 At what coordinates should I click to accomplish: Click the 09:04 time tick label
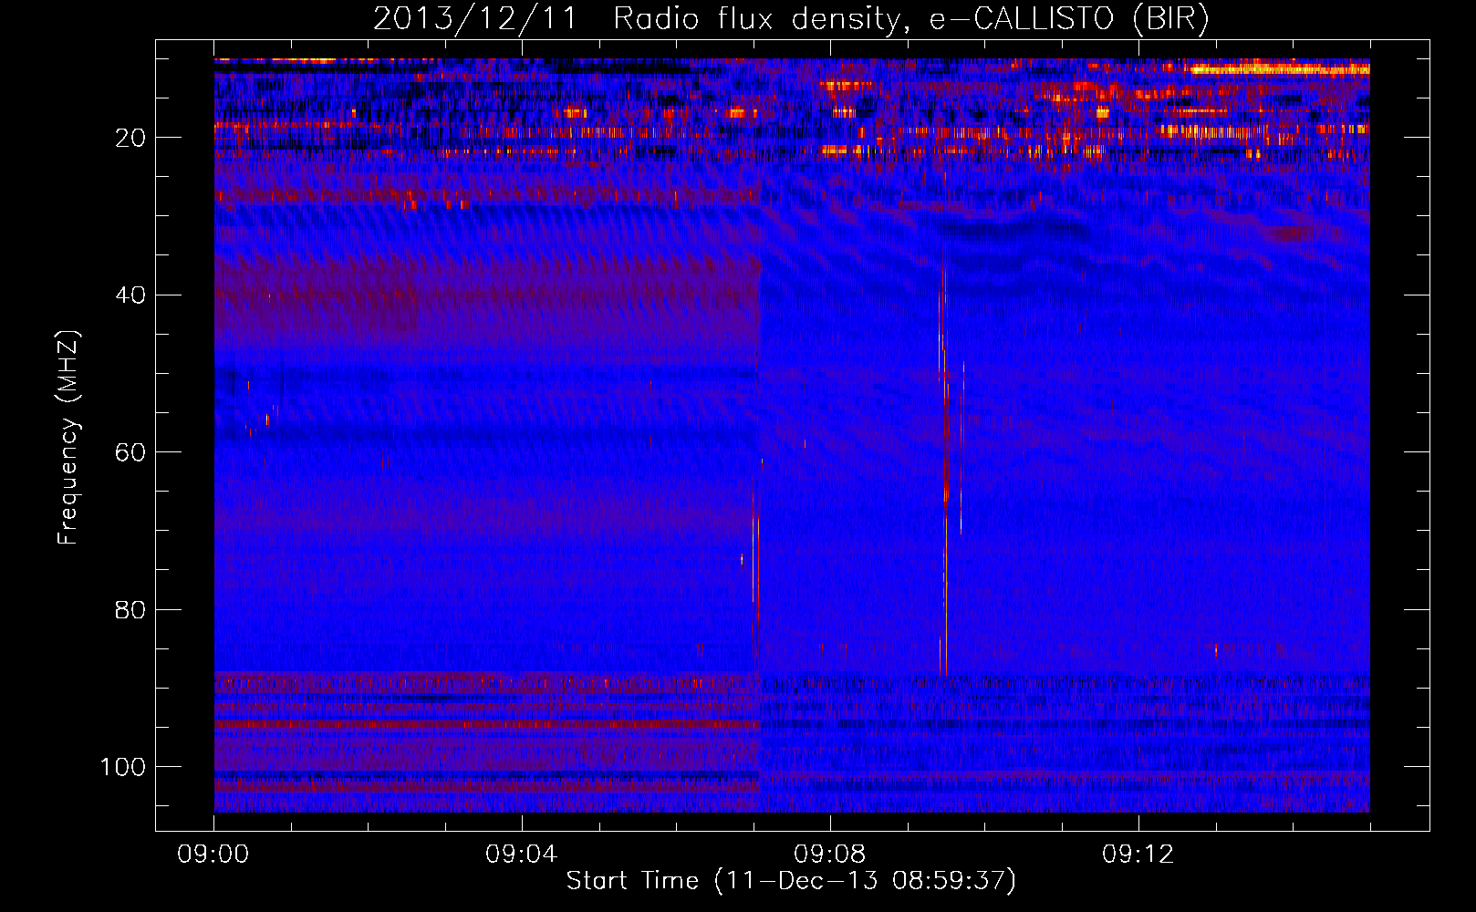pyautogui.click(x=522, y=855)
